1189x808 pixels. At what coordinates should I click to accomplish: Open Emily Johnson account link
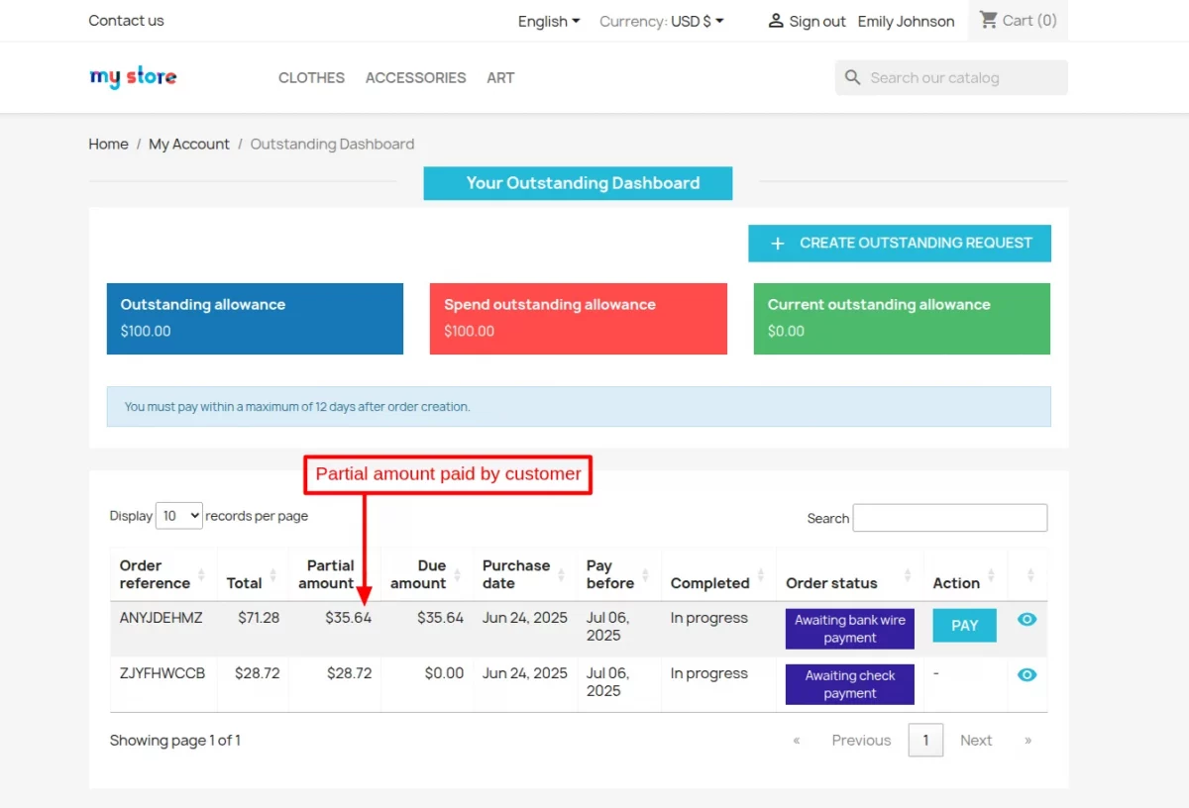906,21
